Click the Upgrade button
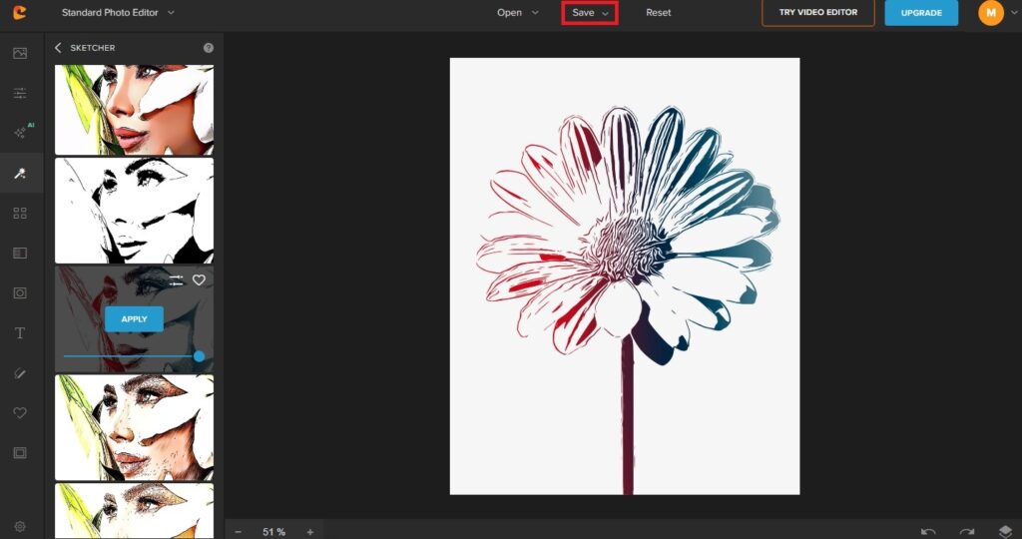This screenshot has height=539, width=1022. [x=921, y=12]
